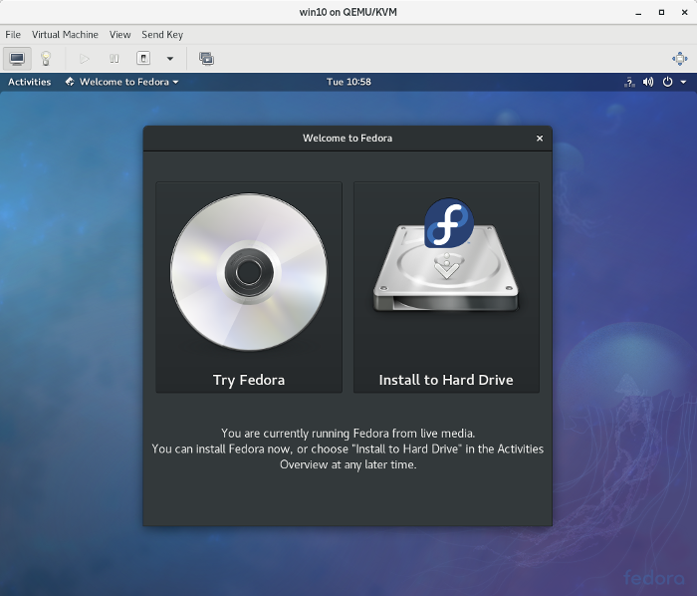Viewport: 697px width, 596px height.
Task: Expand the Welcome to Fedora app menu
Action: [122, 82]
